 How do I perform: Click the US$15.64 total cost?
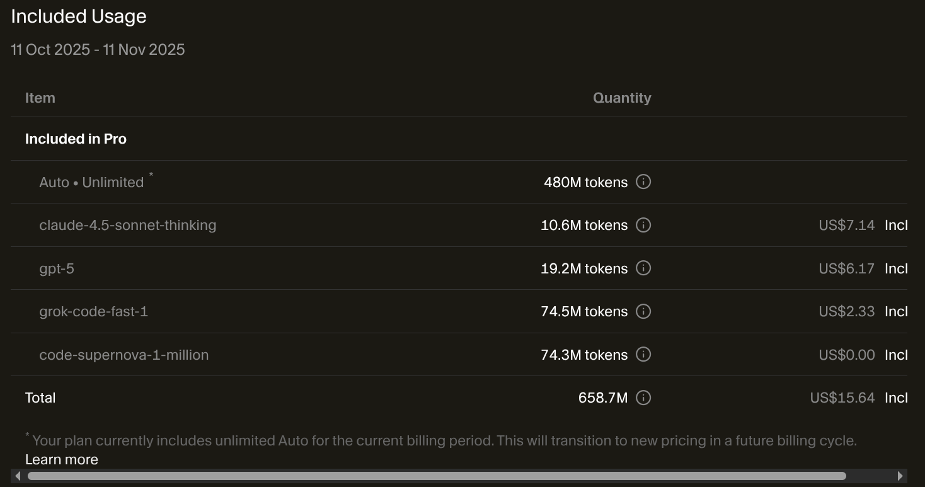click(842, 398)
